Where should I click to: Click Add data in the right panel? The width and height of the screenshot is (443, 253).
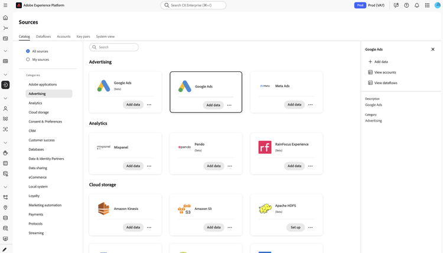coord(378,61)
